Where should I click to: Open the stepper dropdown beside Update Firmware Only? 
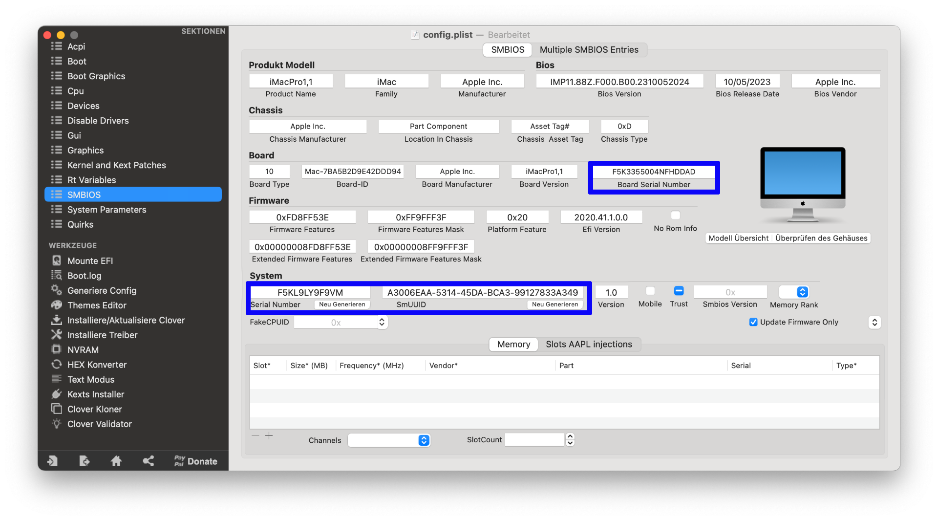(874, 322)
